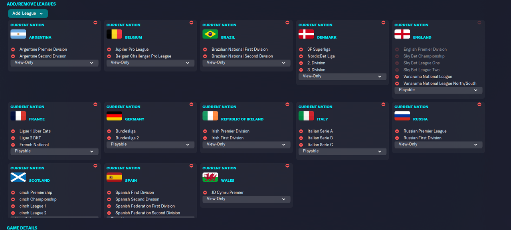Remove Republic of Ireland nation red icon
The height and width of the screenshot is (230, 511).
287,104
